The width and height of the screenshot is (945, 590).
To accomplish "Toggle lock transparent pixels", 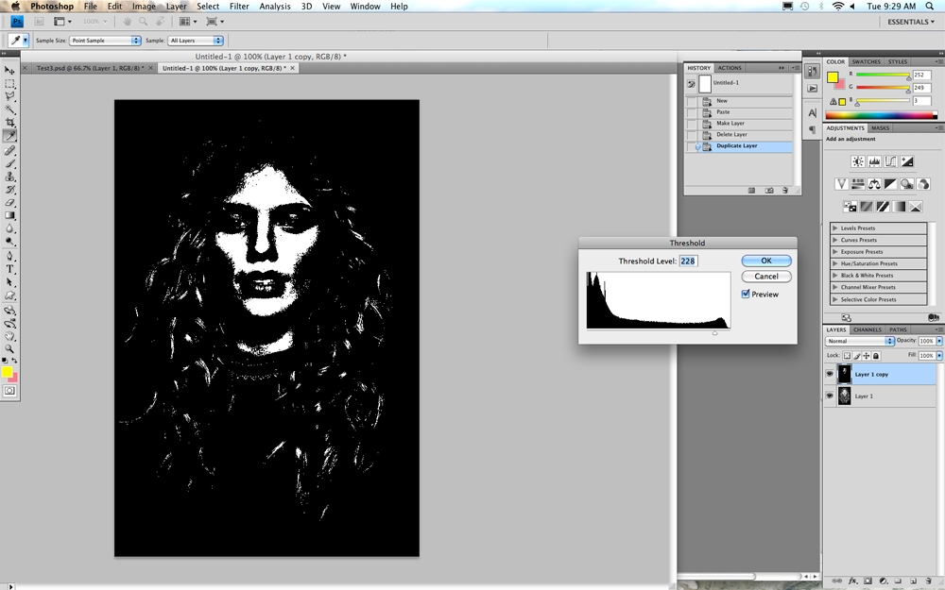I will pyautogui.click(x=847, y=356).
